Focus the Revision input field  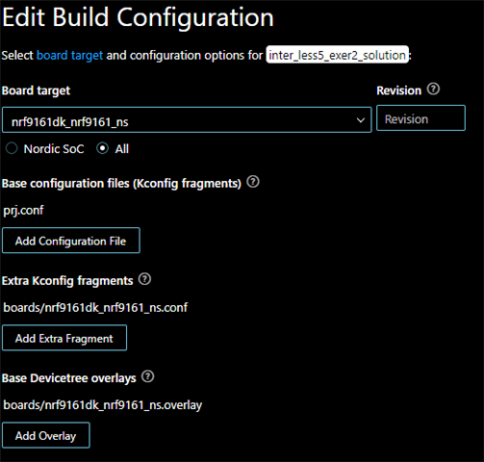[420, 118]
